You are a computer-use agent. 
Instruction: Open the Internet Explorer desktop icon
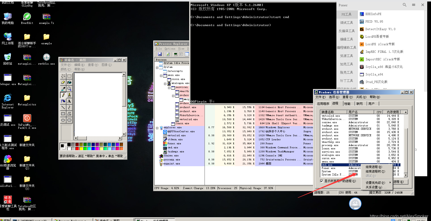coord(8,101)
